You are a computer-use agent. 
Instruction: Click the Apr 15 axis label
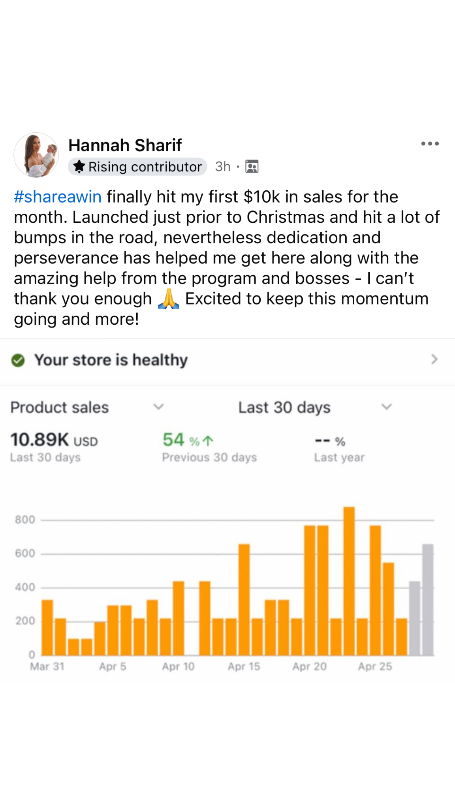[x=244, y=667]
